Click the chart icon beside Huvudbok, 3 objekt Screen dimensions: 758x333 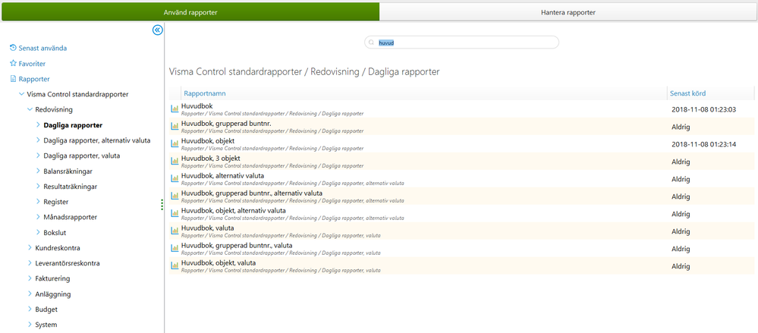tap(175, 161)
